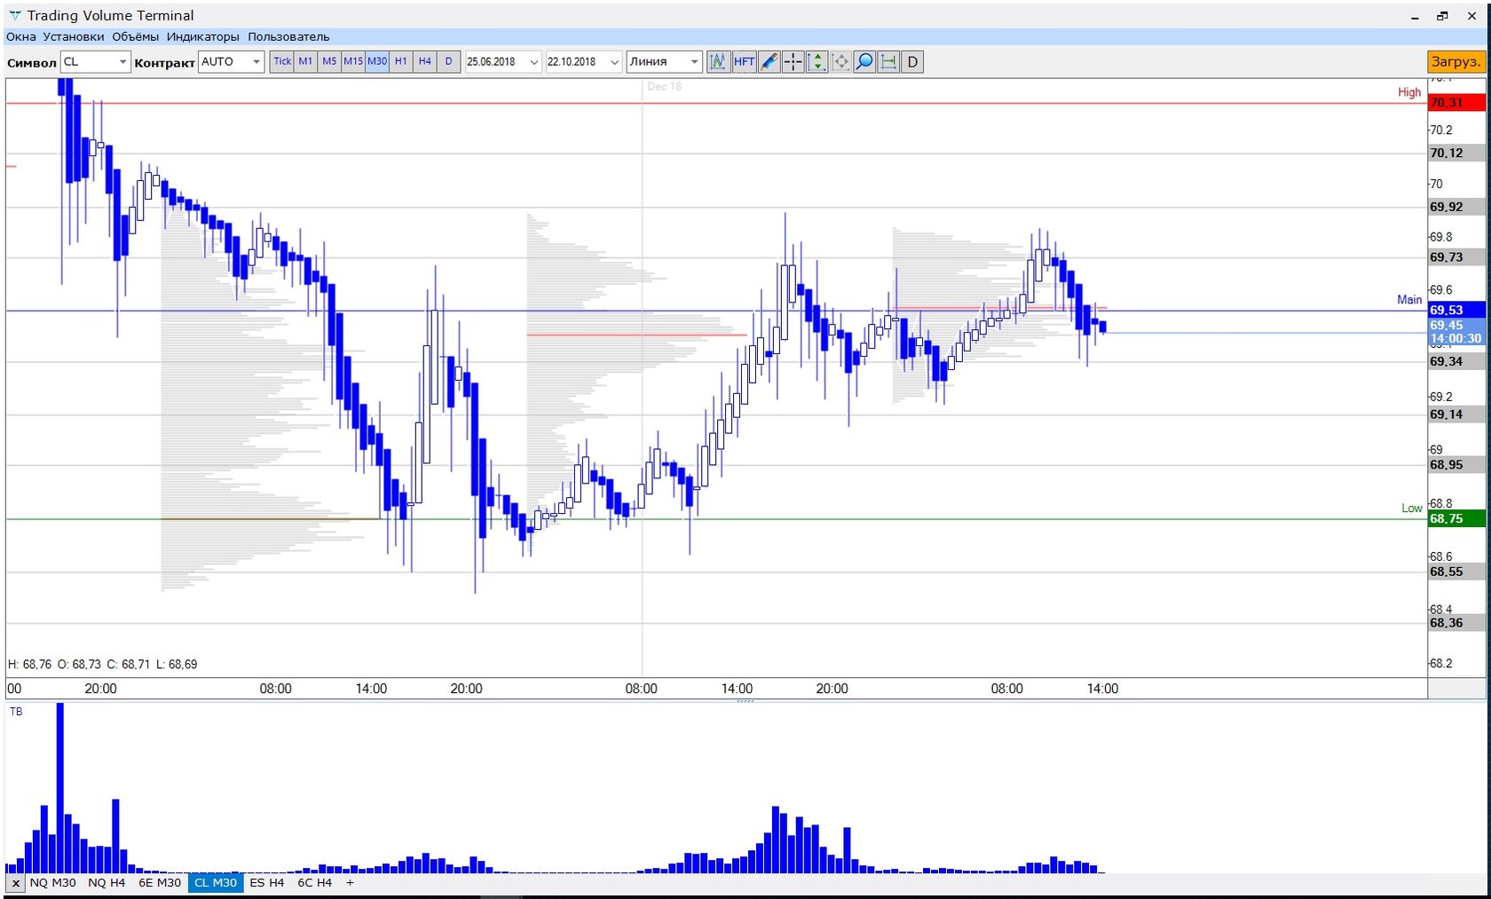Image resolution: width=1491 pixels, height=899 pixels.
Task: Open the Контракт AUTO dropdown
Action: [x=231, y=61]
